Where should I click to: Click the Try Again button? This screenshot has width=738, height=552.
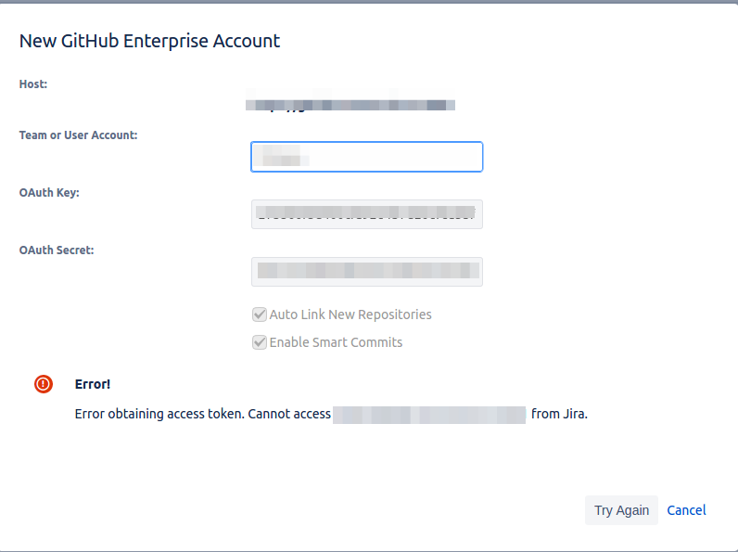[x=621, y=510]
